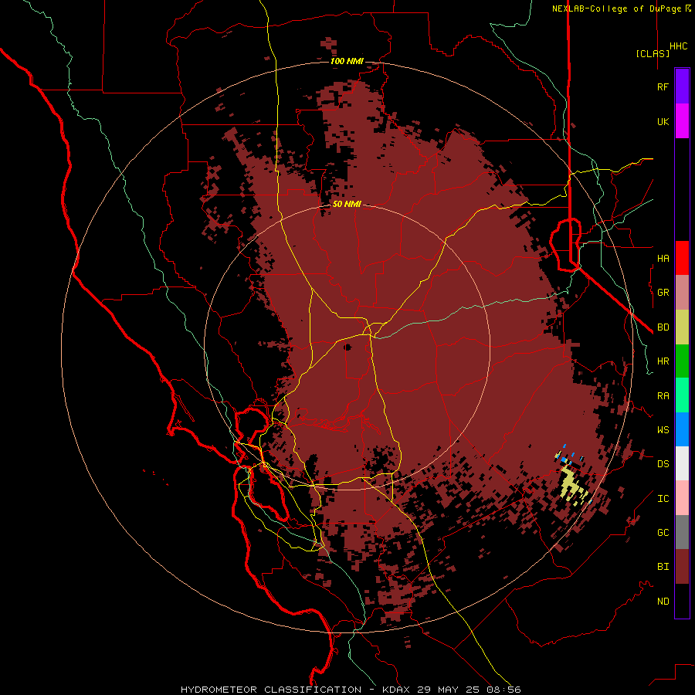Image resolution: width=695 pixels, height=695 pixels.
Task: Click the 100 NMI range ring label
Action: (347, 61)
